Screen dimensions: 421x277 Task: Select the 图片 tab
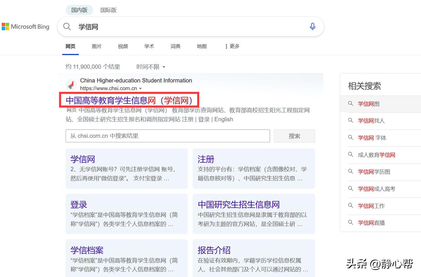[96, 46]
